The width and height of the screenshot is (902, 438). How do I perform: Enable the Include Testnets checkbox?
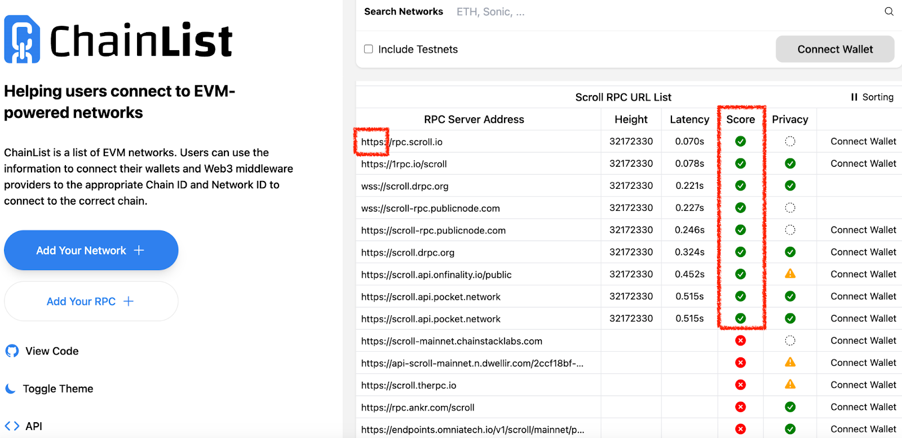369,49
